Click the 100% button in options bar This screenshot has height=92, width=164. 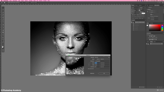(x=22, y=3)
